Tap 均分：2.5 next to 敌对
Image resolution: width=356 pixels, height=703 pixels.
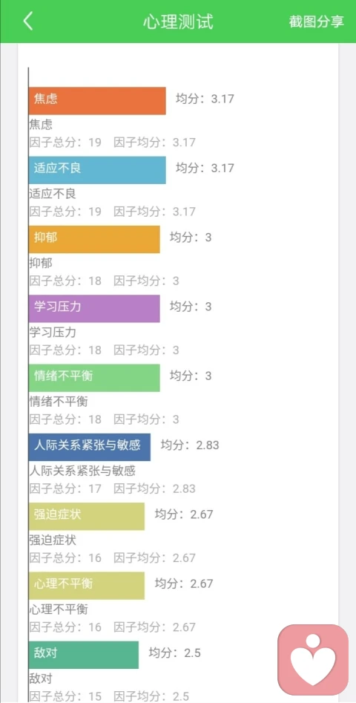click(174, 653)
